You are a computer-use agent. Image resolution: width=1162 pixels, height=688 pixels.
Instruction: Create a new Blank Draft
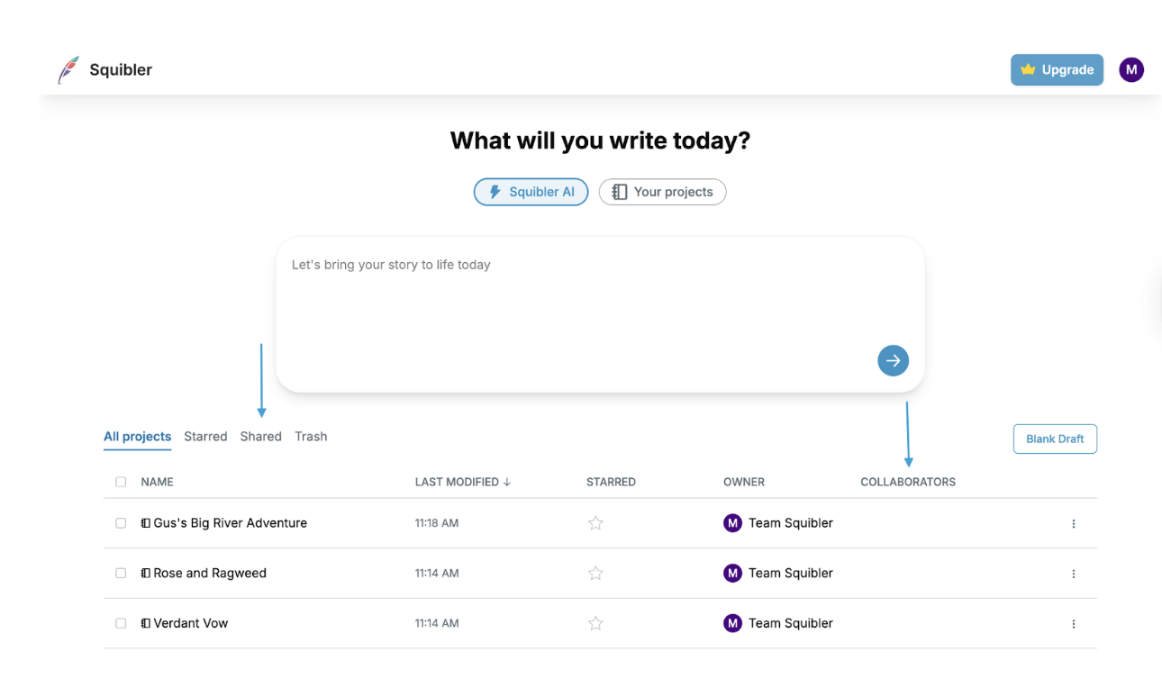pyautogui.click(x=1055, y=439)
